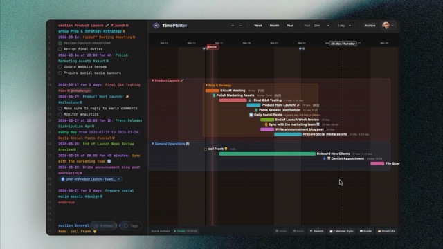Click the Polish Marketing Assets teal marker

[214, 95]
